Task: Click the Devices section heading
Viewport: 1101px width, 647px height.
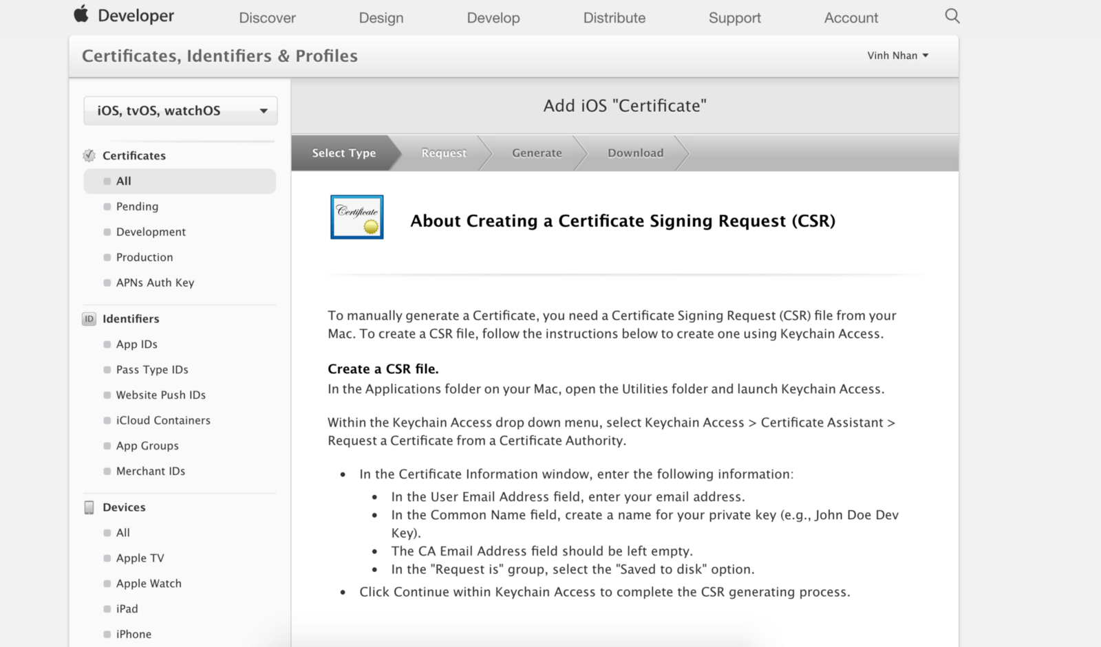Action: (124, 507)
